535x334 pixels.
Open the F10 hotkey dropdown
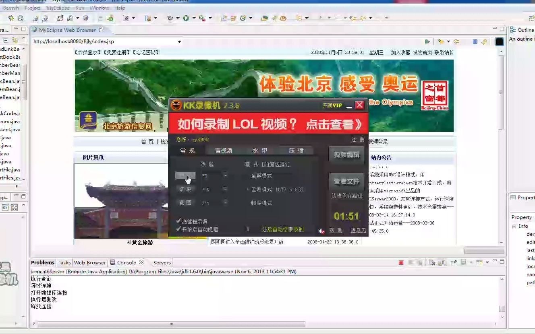pyautogui.click(x=225, y=189)
